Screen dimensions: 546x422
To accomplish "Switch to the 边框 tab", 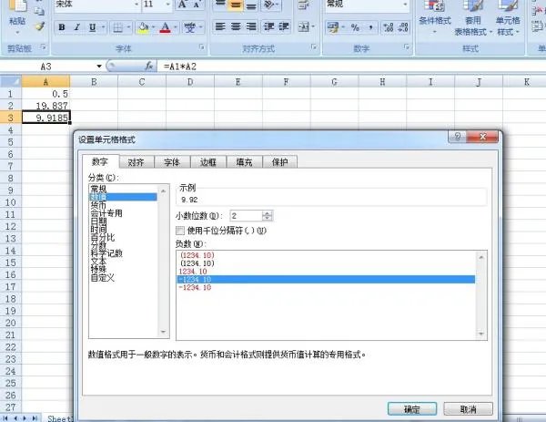I will tap(208, 162).
